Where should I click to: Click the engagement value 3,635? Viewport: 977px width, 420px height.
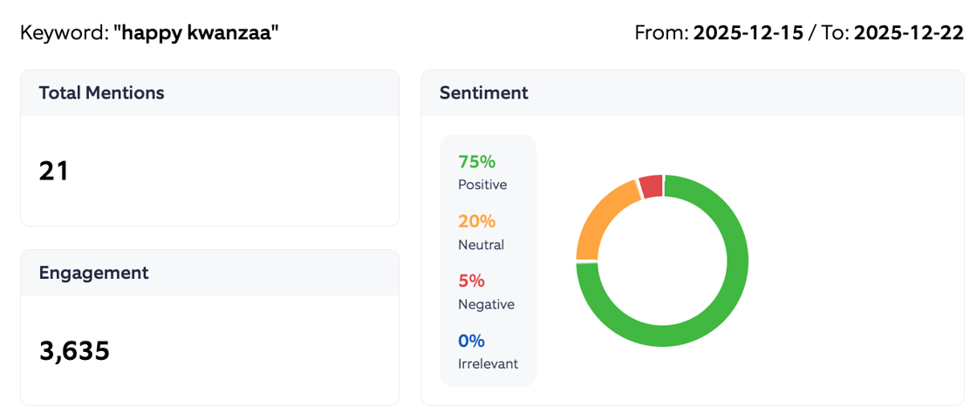click(x=74, y=350)
